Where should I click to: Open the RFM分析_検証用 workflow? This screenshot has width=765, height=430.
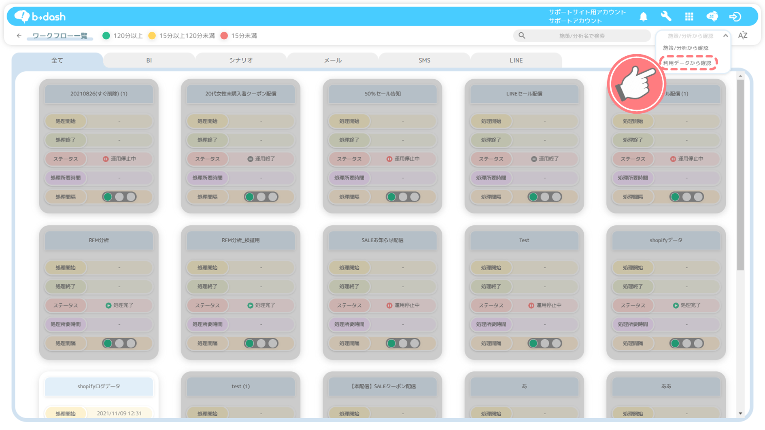(240, 240)
